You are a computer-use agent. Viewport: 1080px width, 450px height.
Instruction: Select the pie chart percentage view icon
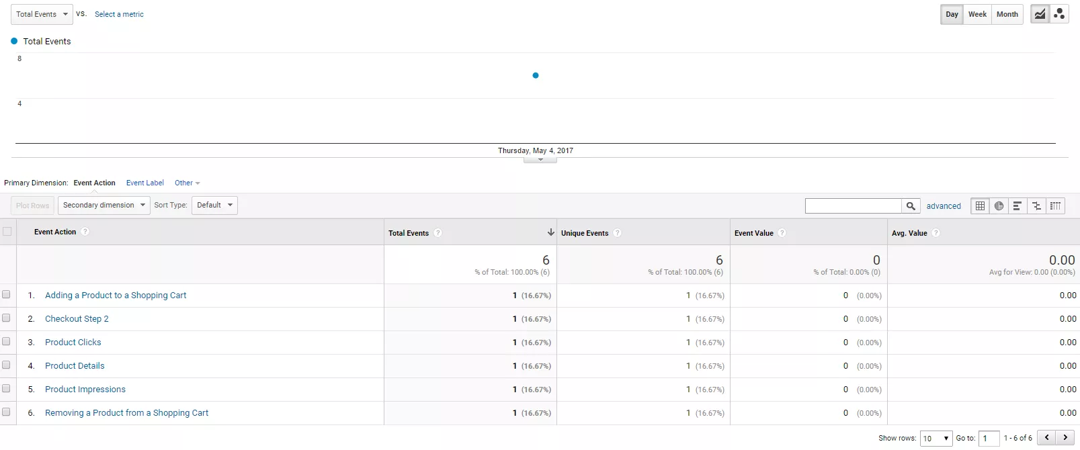point(999,206)
